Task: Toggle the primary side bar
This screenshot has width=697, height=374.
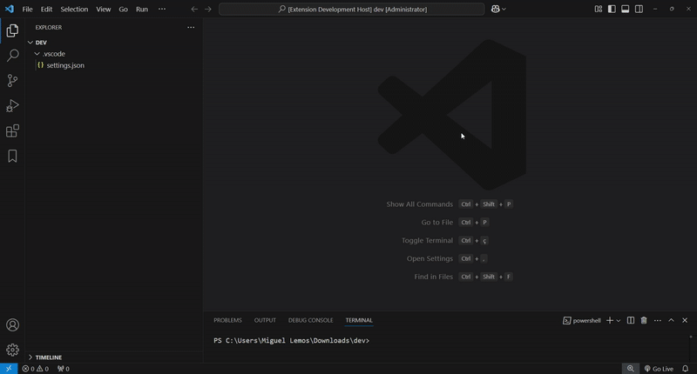Action: 612,9
